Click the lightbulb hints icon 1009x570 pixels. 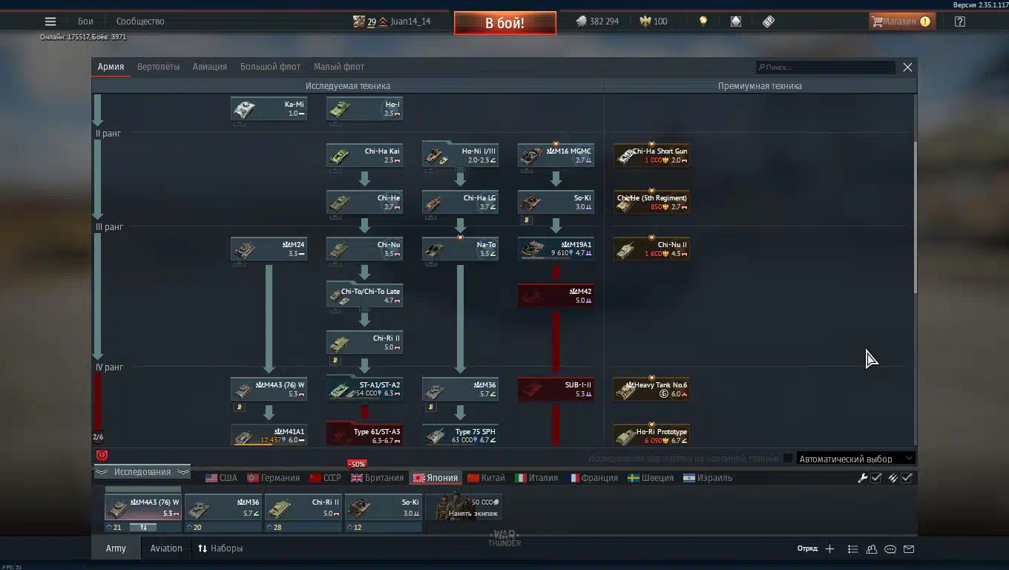pos(703,22)
